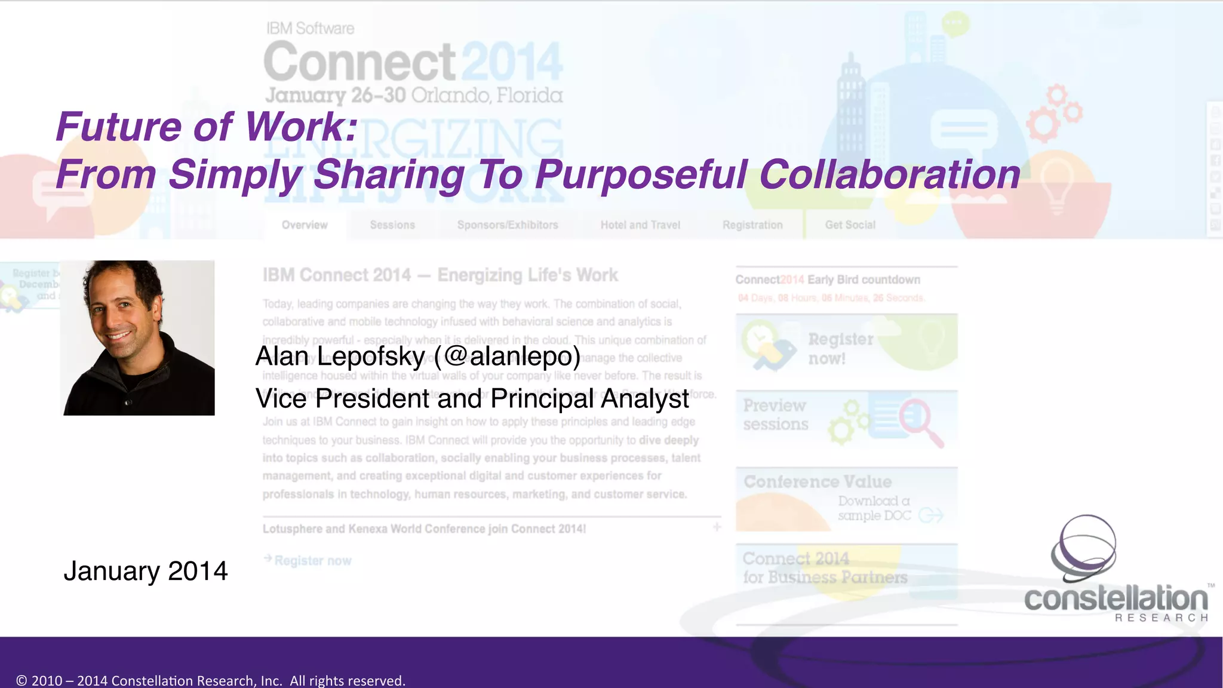
Task: Click the Connect2014 header logo
Action: pyautogui.click(x=412, y=63)
